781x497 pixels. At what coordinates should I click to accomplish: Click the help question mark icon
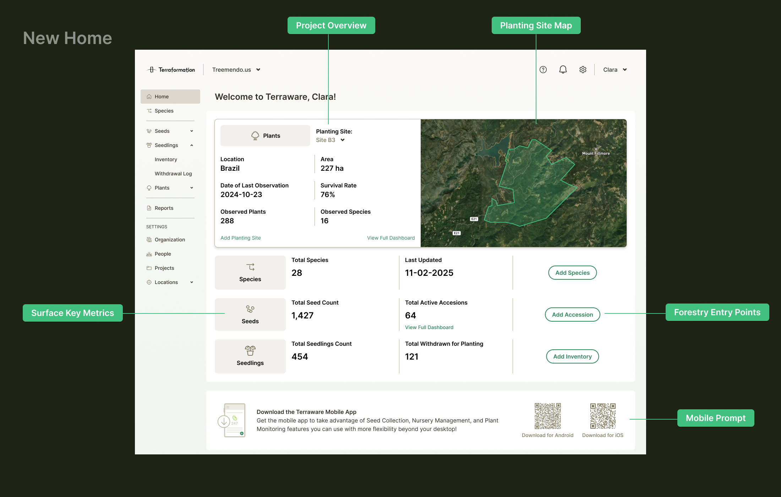coord(543,70)
